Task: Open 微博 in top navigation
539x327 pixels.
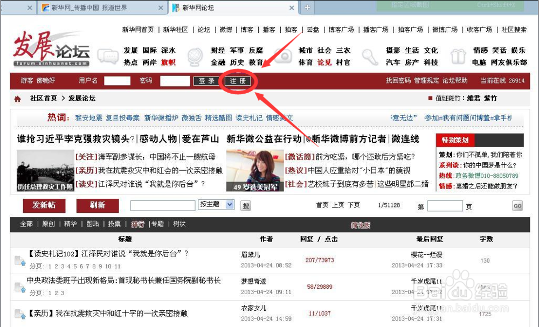Action: [x=226, y=30]
